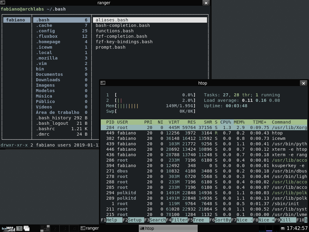Select the /usr/lib/Xorg process row
This screenshot has height=232, width=309.
pyautogui.click(x=204, y=128)
